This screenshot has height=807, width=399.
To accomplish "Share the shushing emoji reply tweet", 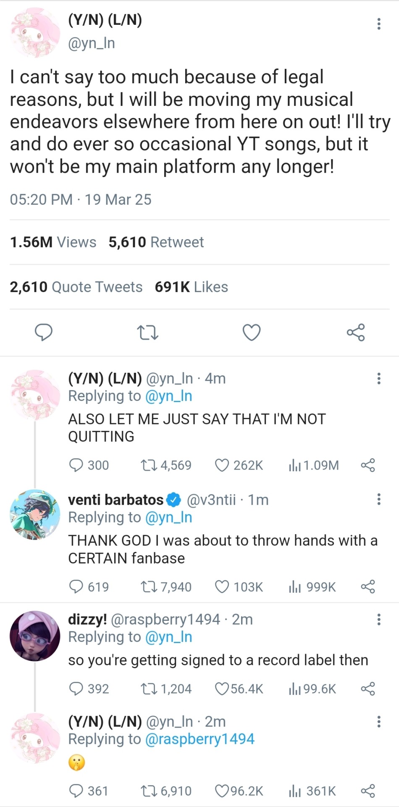I will coord(368,791).
